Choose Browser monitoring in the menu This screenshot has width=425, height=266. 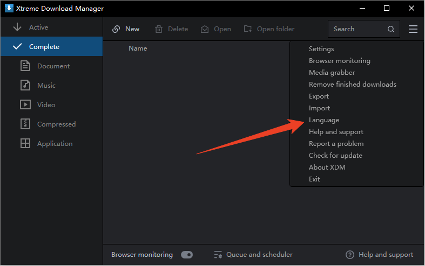[339, 61]
